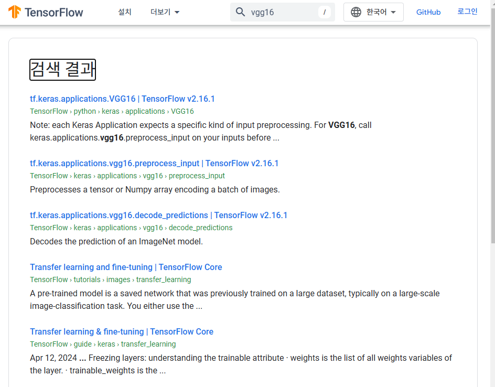Click breadcrumb 'tutorials › images › transfer_learning'
Image resolution: width=495 pixels, height=387 pixels.
click(111, 279)
